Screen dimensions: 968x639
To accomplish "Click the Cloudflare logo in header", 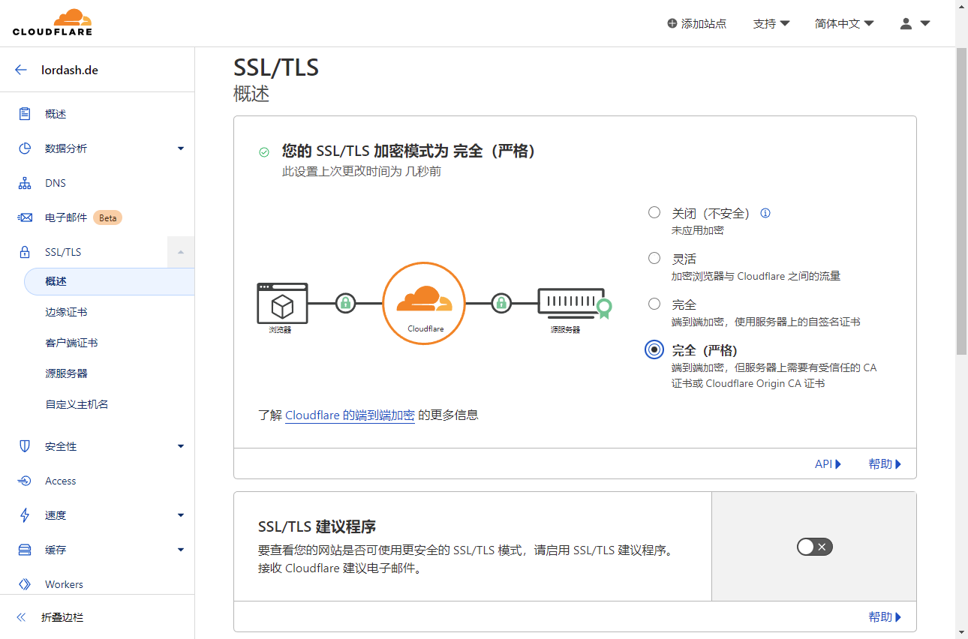I will coord(53,22).
